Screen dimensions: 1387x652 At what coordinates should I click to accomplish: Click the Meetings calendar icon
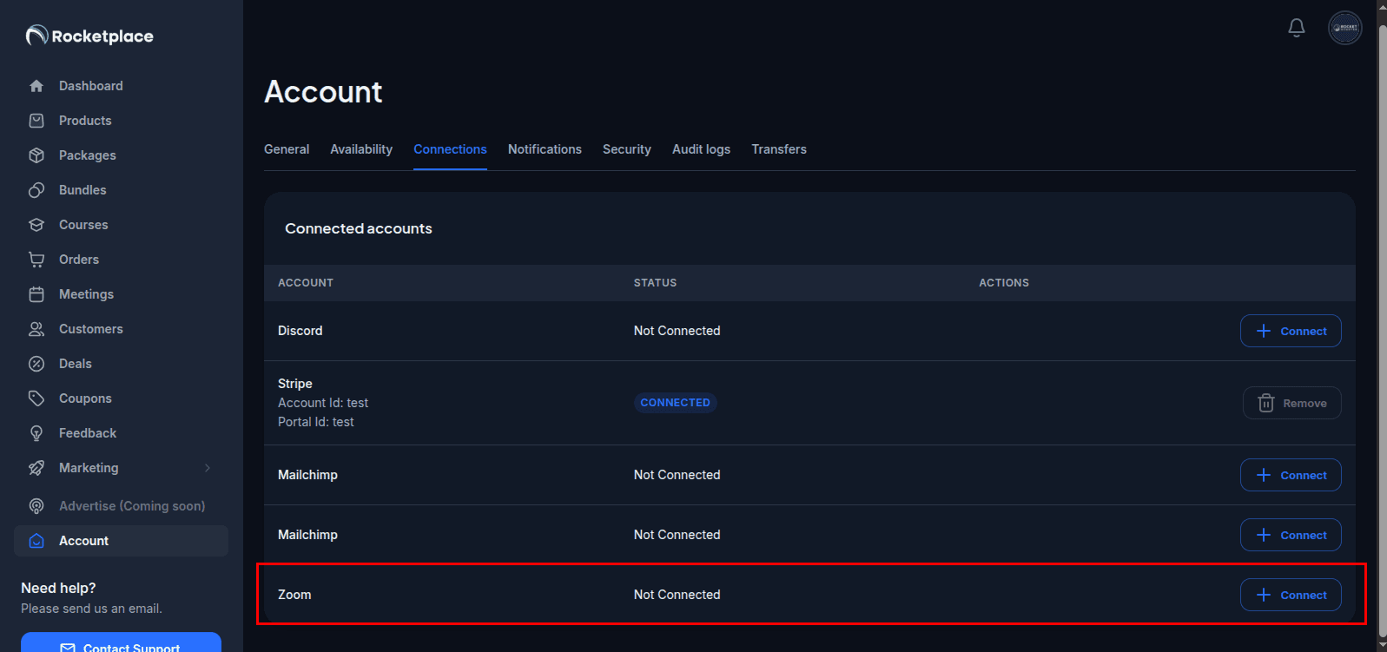point(36,294)
